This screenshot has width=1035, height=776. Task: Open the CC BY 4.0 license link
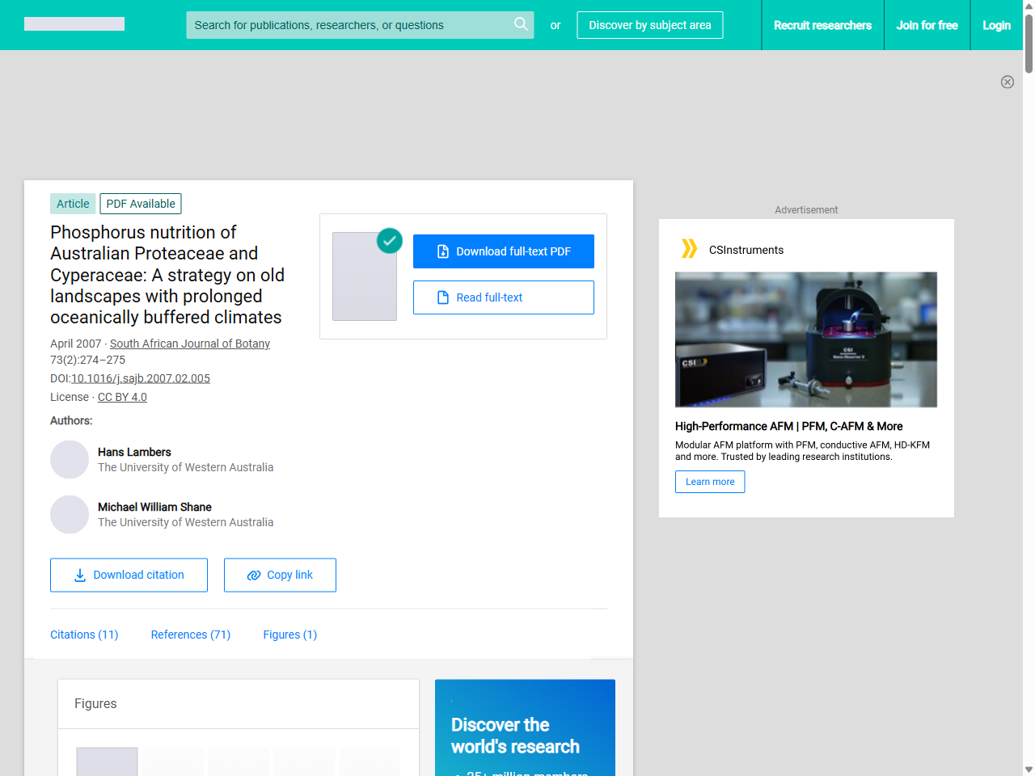point(122,397)
